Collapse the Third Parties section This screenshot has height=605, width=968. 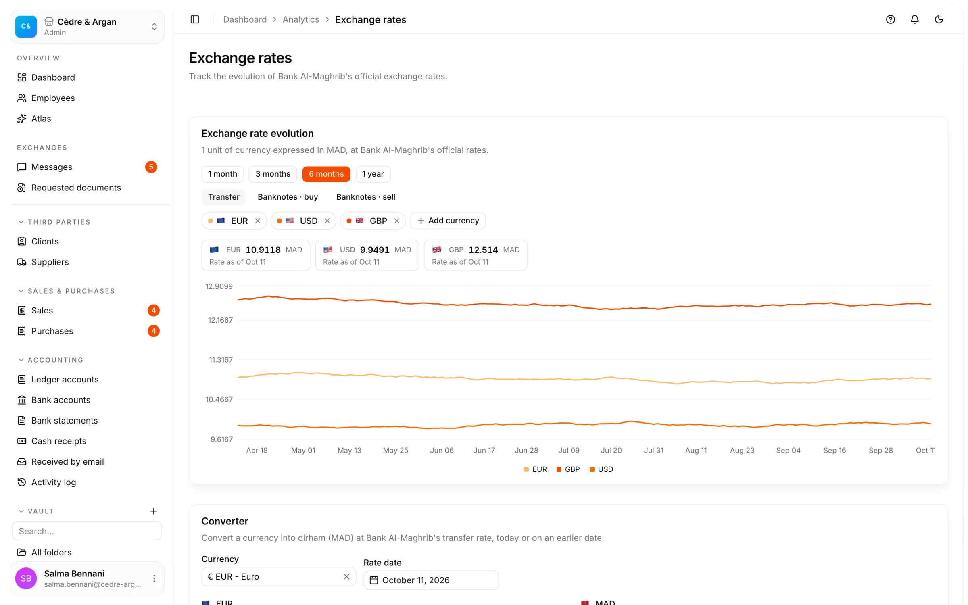[54, 222]
